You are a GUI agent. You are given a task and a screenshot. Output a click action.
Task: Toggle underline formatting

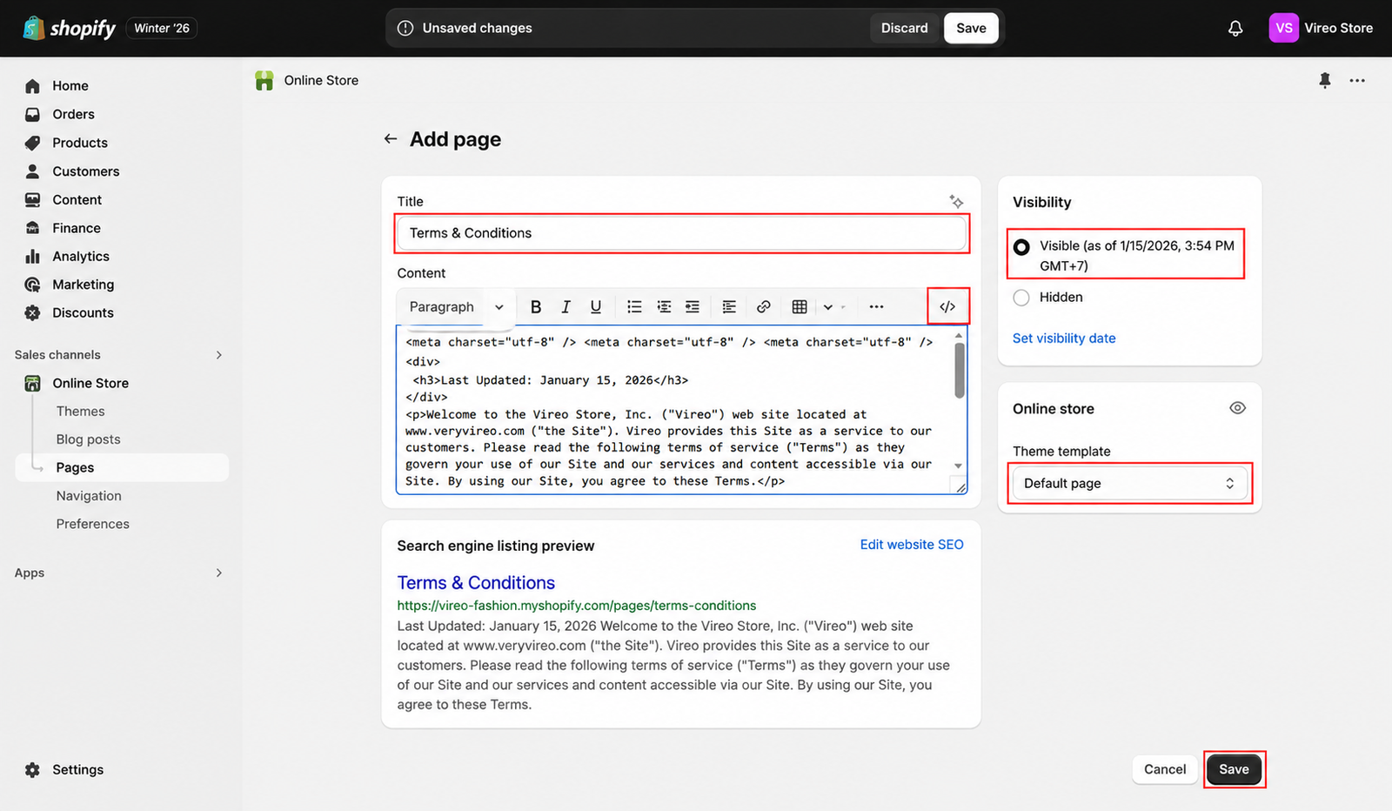596,306
